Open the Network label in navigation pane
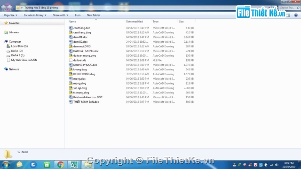Viewport: 301px width, 169px height. click(x=14, y=69)
